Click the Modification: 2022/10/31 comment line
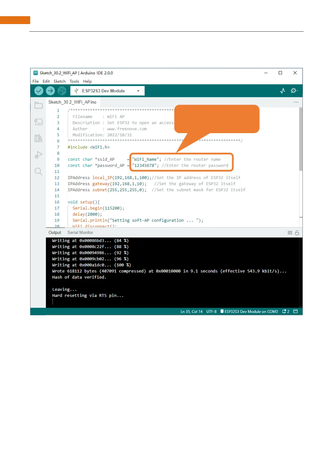Viewport: 333px width, 471px height. pos(102,135)
